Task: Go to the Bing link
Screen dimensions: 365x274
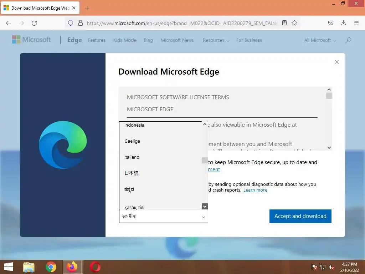Action: 148,40
